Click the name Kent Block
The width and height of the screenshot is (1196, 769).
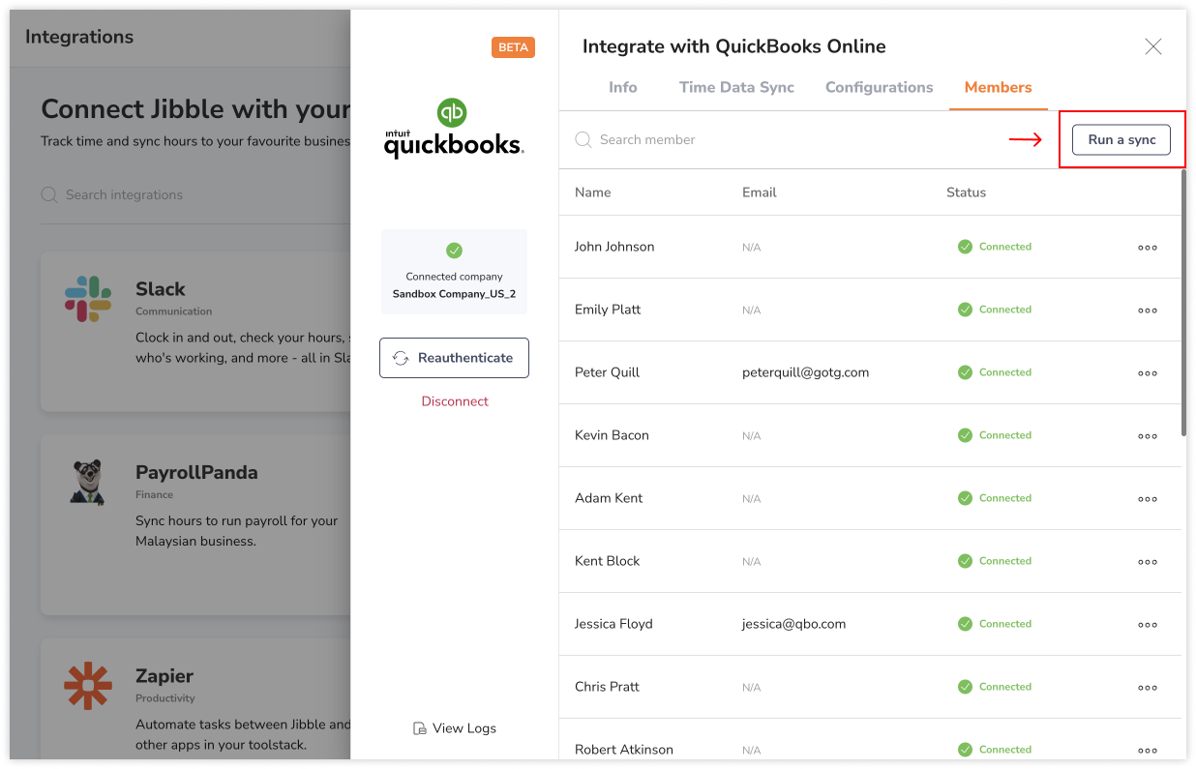(608, 561)
